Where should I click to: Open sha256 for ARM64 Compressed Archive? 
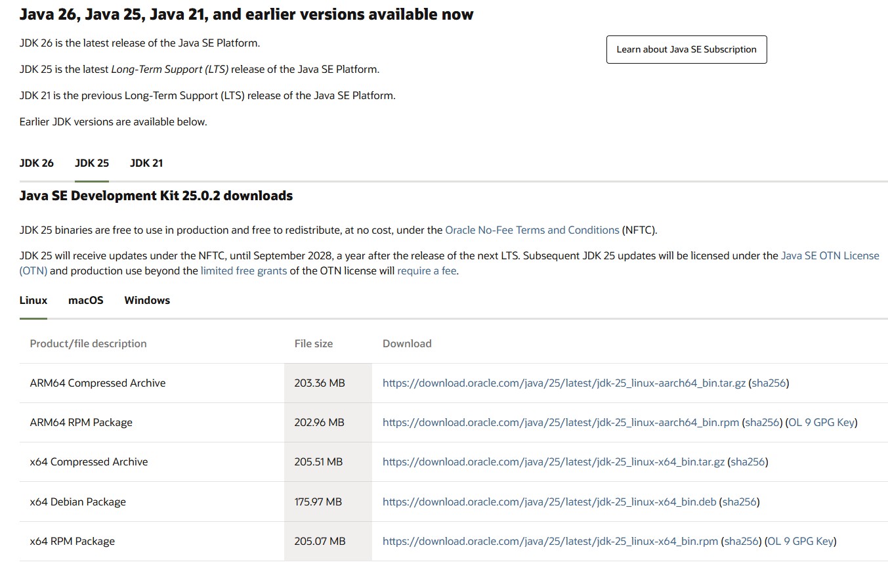pyautogui.click(x=769, y=383)
